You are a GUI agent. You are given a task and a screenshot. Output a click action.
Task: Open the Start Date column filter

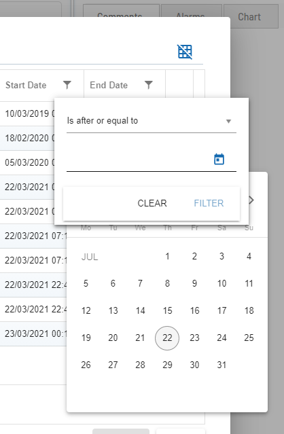pyautogui.click(x=67, y=85)
